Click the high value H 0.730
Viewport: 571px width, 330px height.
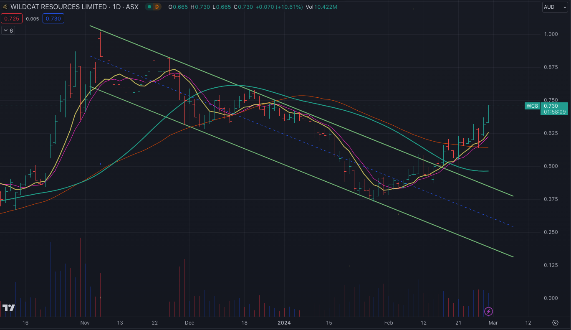200,7
